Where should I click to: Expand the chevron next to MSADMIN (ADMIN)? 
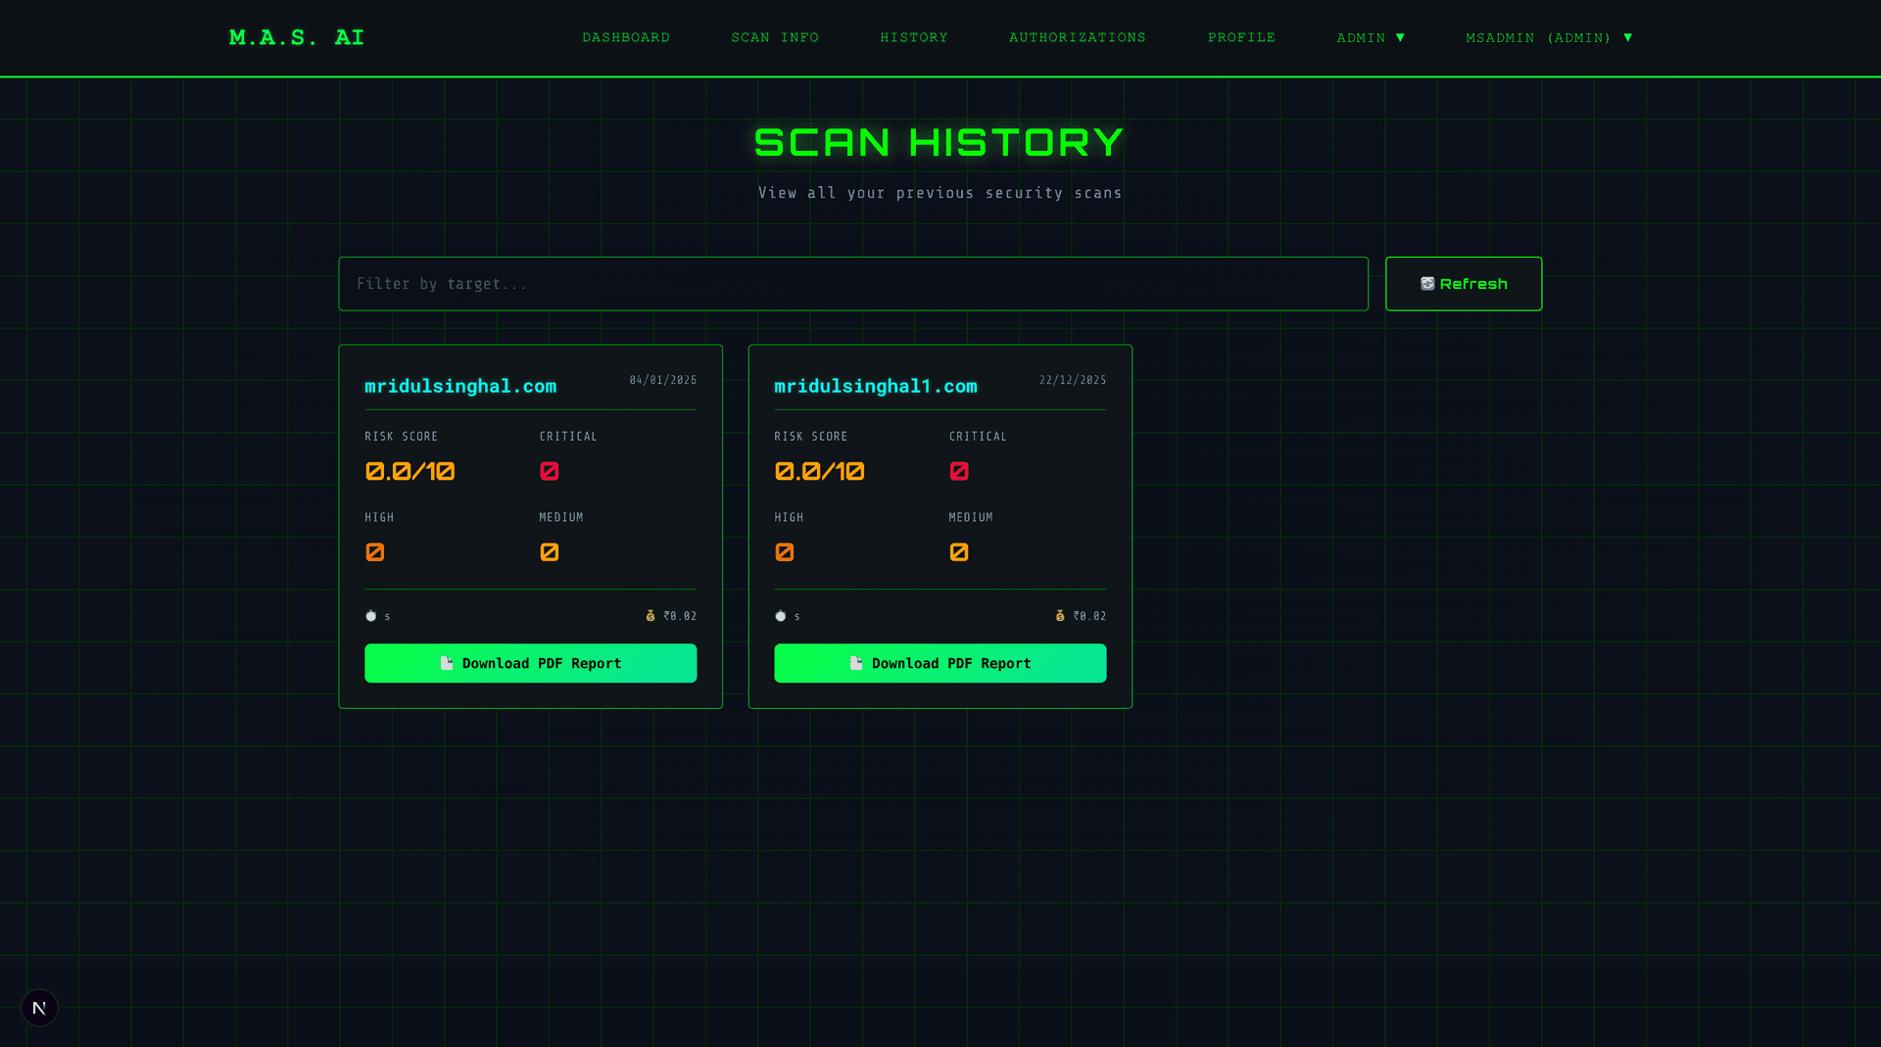(x=1628, y=37)
